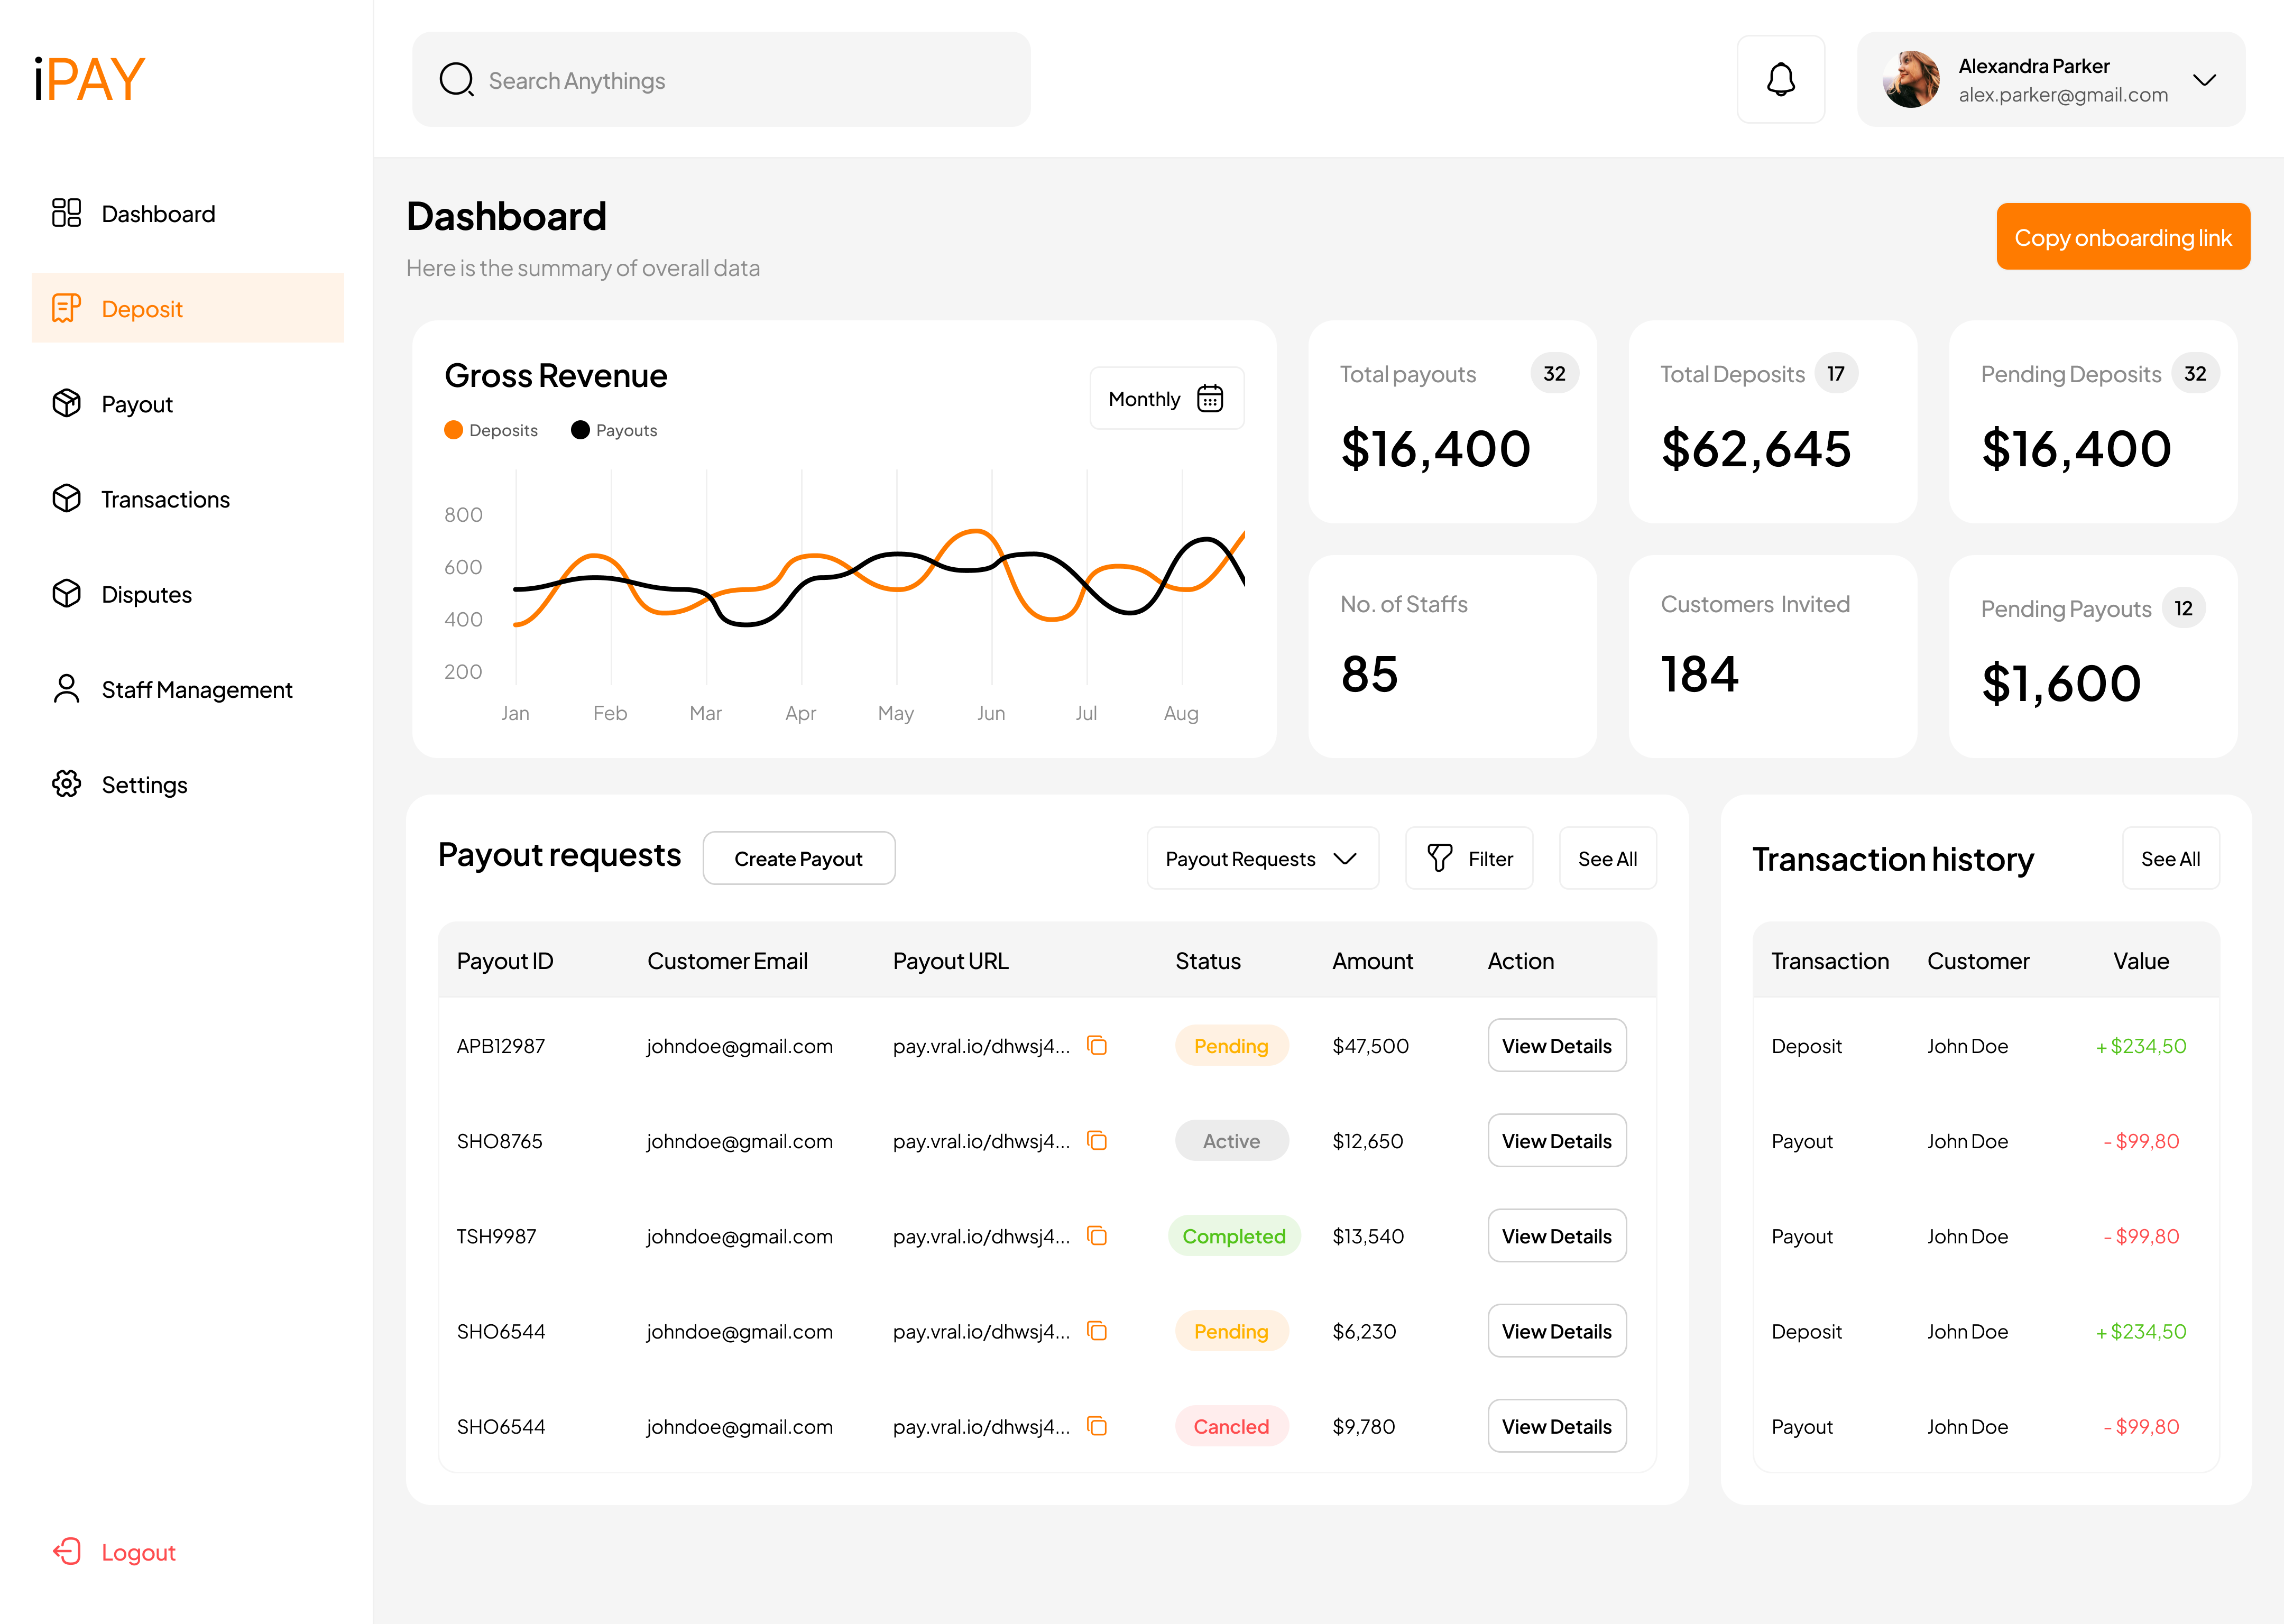Screen dimensions: 2284x1624
Task: Click the Active status badge
Action: 1231,1140
